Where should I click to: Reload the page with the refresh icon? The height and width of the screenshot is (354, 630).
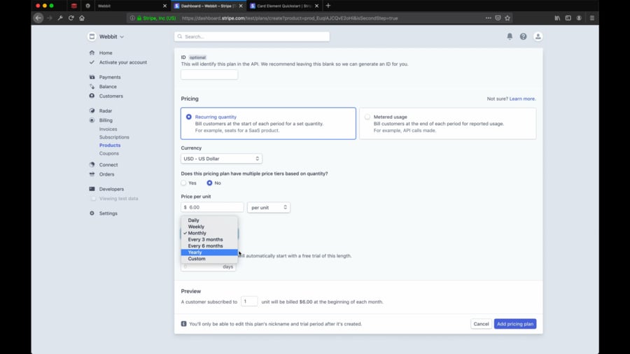tap(71, 18)
